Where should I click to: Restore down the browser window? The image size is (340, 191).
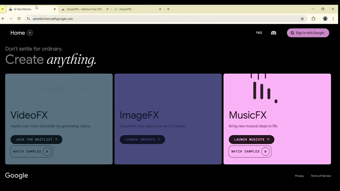pos(323,9)
